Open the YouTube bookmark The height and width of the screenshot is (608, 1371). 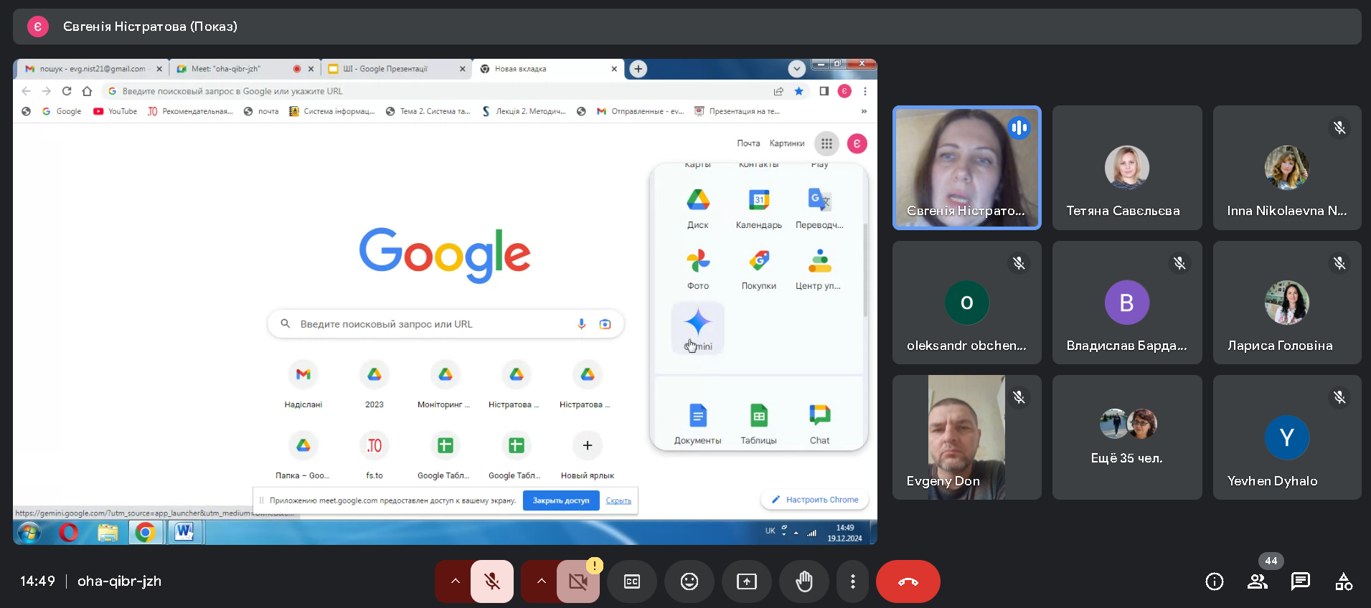click(116, 111)
